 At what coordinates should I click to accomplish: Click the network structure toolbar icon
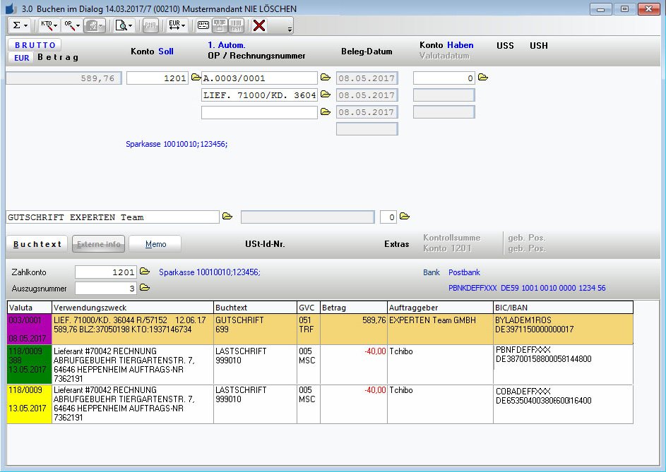point(220,25)
